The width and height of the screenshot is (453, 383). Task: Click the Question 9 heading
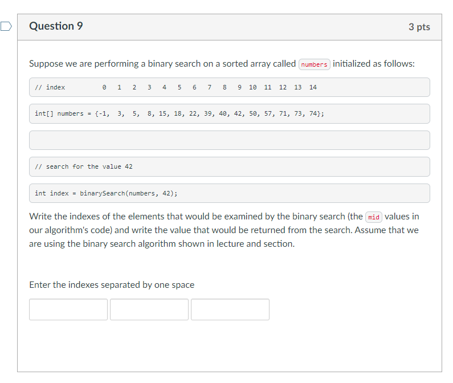point(56,26)
